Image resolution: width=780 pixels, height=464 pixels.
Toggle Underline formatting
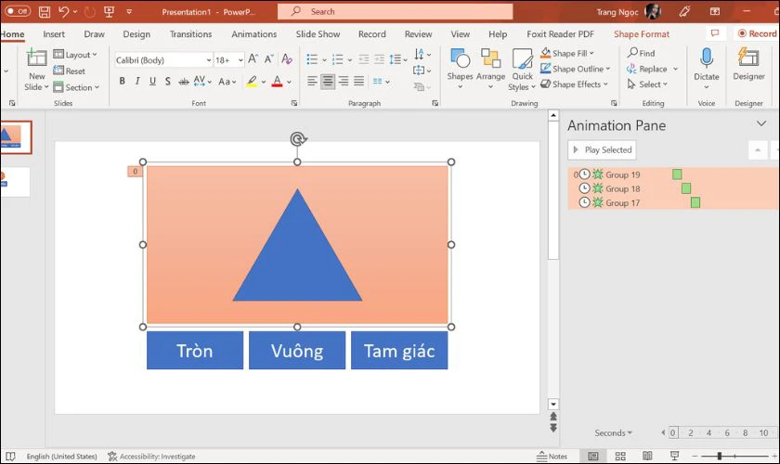point(152,81)
